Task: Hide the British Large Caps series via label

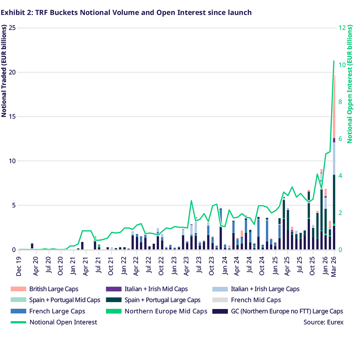Action: point(54,289)
